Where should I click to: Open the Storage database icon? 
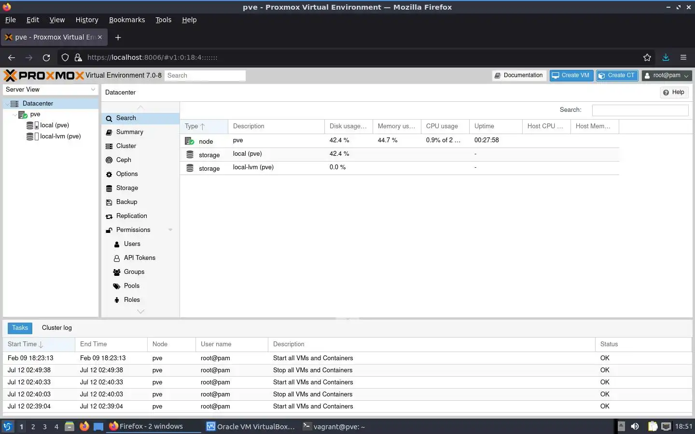pyautogui.click(x=109, y=188)
